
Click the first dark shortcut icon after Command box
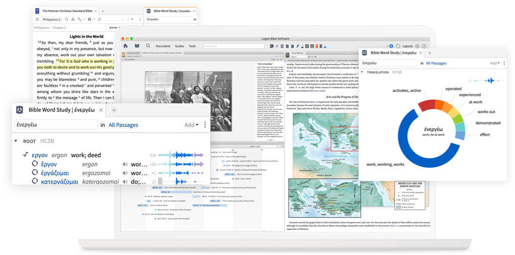coord(272,46)
